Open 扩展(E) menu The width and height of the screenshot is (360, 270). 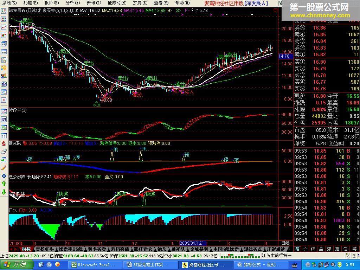[x=140, y=3]
